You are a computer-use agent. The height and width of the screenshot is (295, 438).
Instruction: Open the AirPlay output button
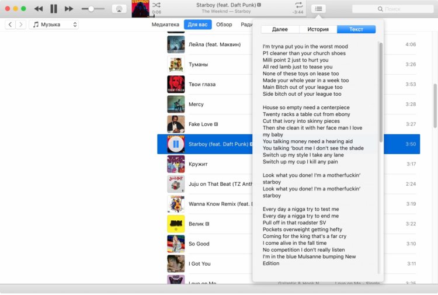pos(119,9)
